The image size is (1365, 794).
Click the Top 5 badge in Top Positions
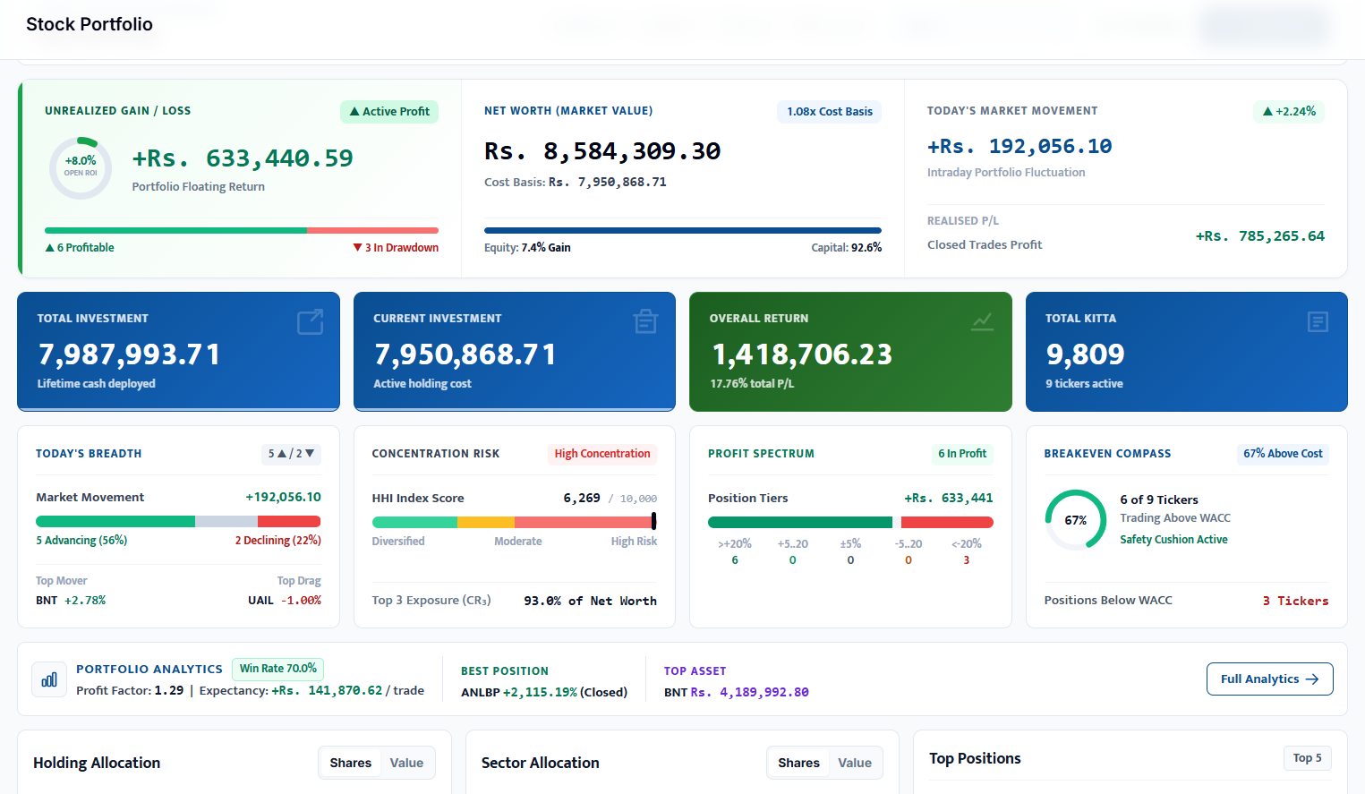[x=1307, y=758]
